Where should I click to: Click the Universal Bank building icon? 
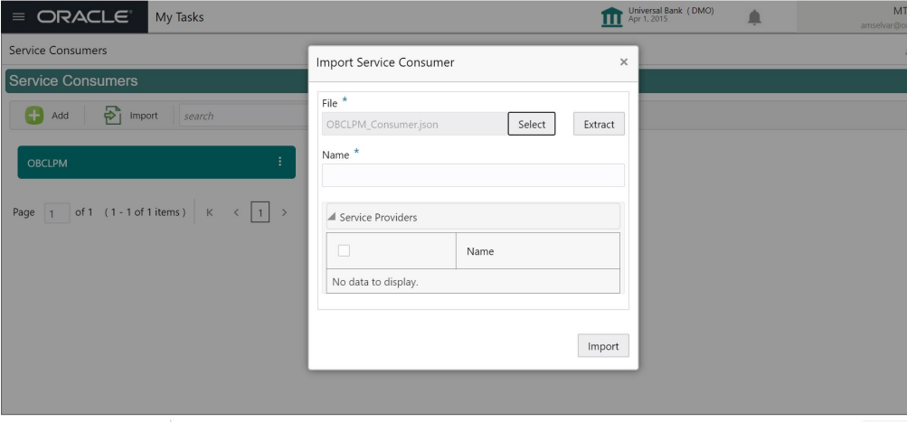click(x=612, y=17)
